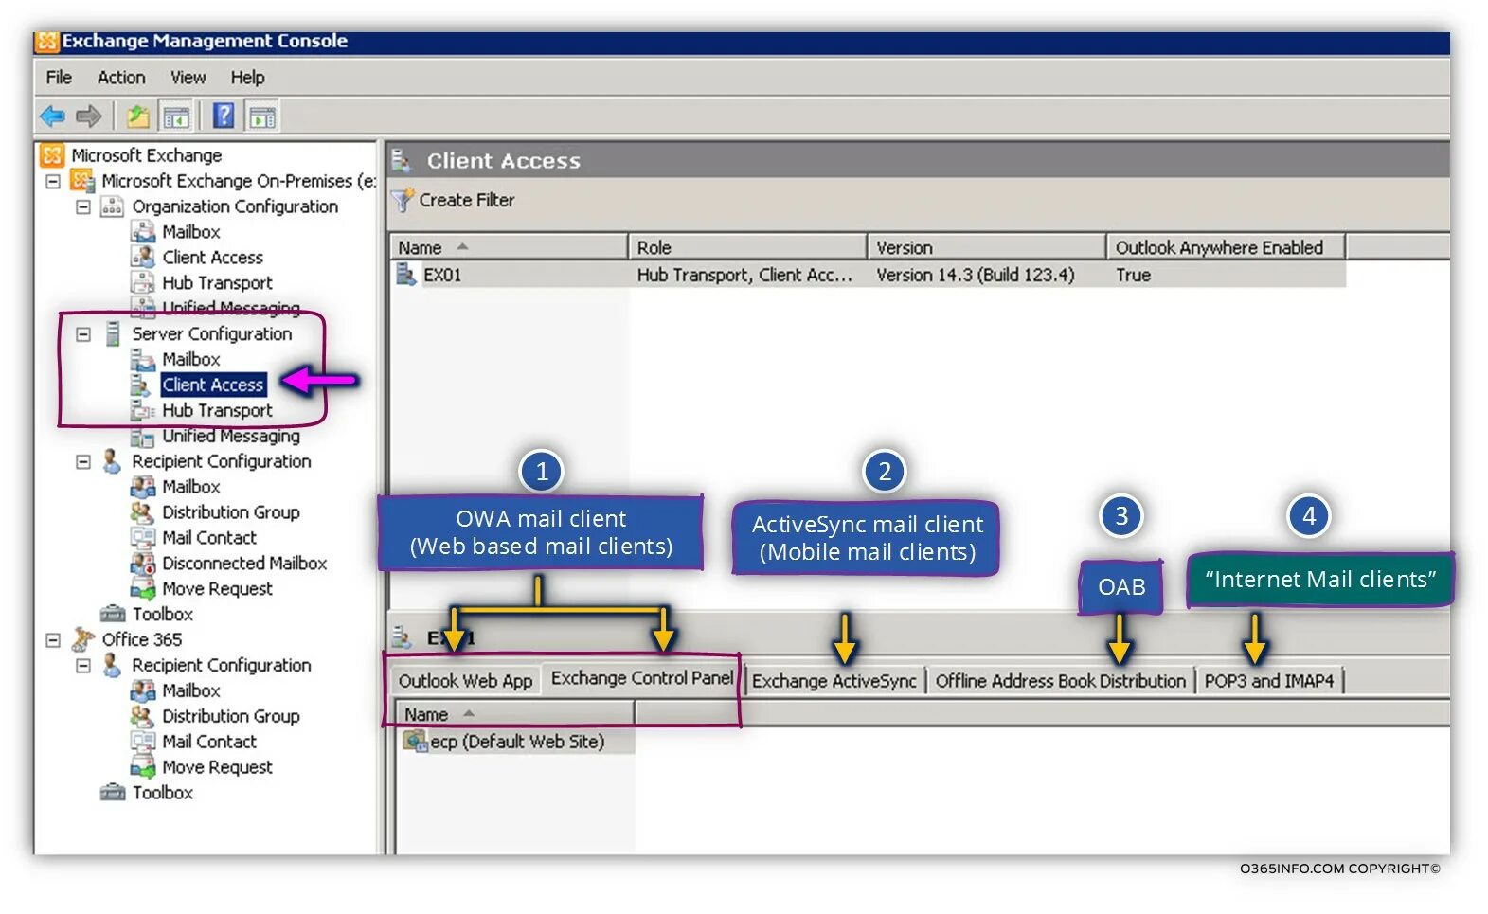Select the EX01 server row
The image size is (1488, 914).
[x=869, y=275]
